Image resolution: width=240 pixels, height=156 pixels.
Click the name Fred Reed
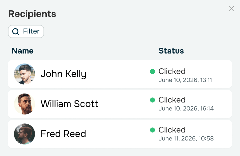[x=63, y=134]
